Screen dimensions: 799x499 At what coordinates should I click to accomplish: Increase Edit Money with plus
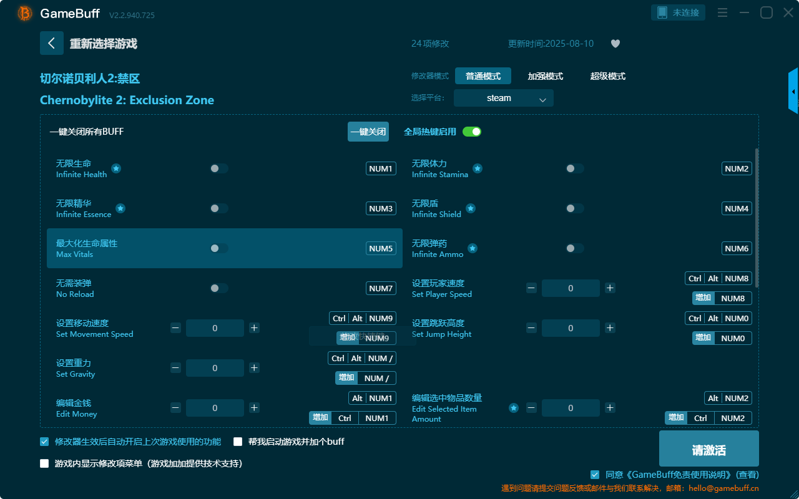[x=255, y=408]
